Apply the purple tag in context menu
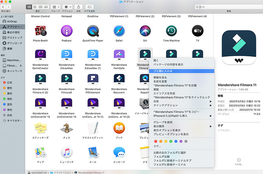This screenshot has height=174, width=263. coord(181,142)
